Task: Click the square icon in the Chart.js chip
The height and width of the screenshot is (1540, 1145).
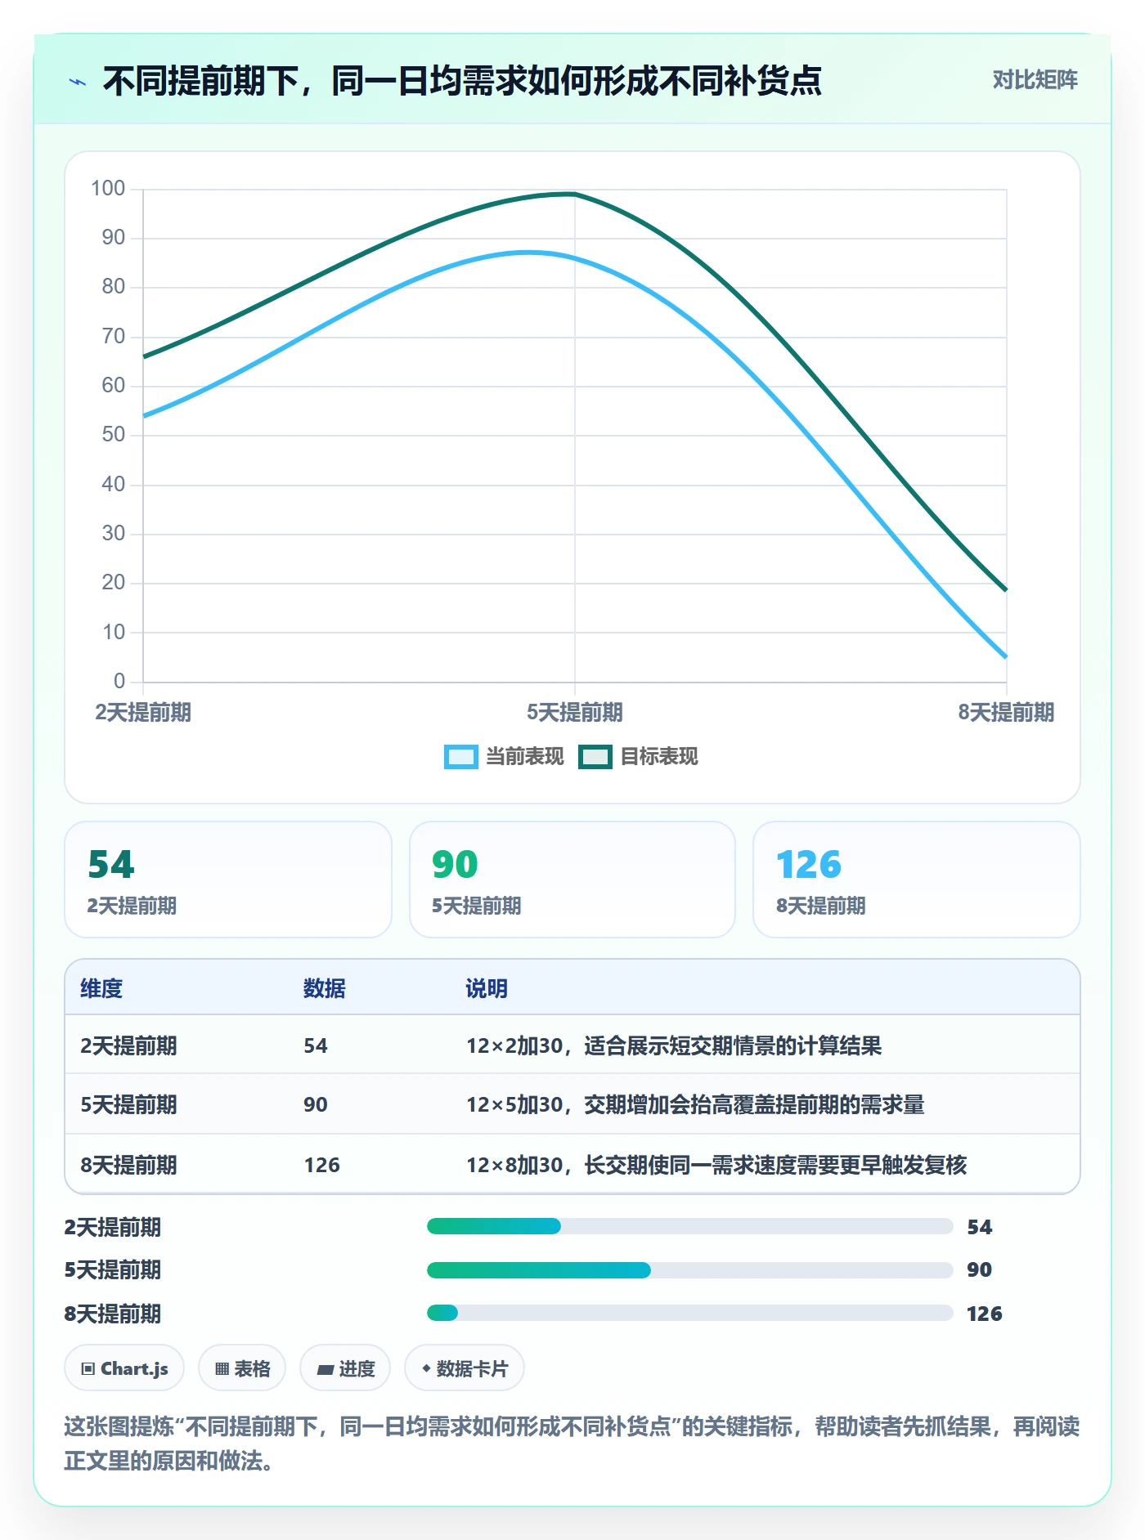Action: pyautogui.click(x=88, y=1368)
